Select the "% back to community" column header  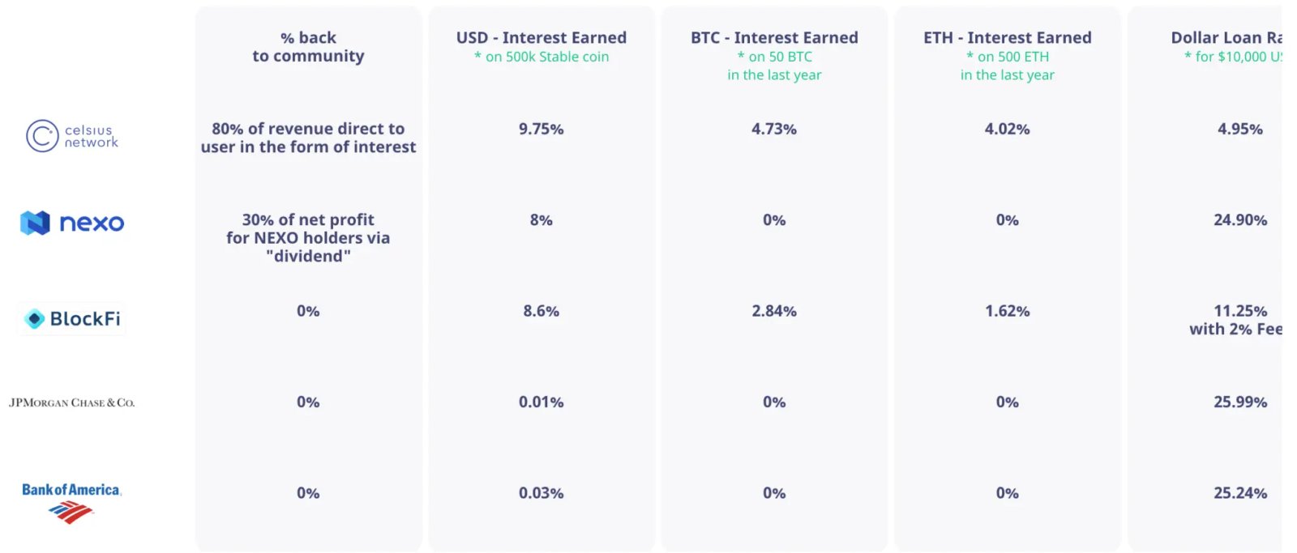[x=308, y=47]
